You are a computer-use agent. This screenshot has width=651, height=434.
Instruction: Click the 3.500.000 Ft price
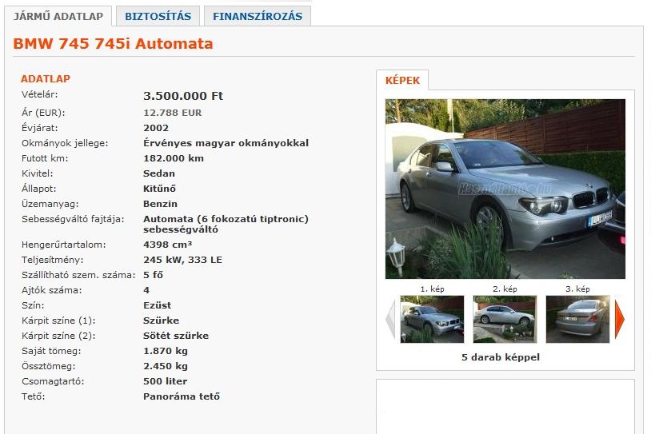183,96
